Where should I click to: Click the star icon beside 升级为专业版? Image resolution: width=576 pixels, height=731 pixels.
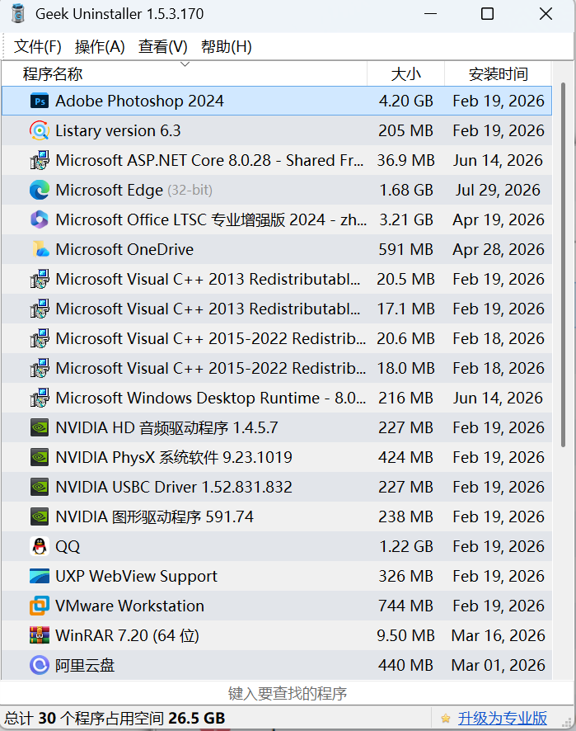tap(446, 719)
